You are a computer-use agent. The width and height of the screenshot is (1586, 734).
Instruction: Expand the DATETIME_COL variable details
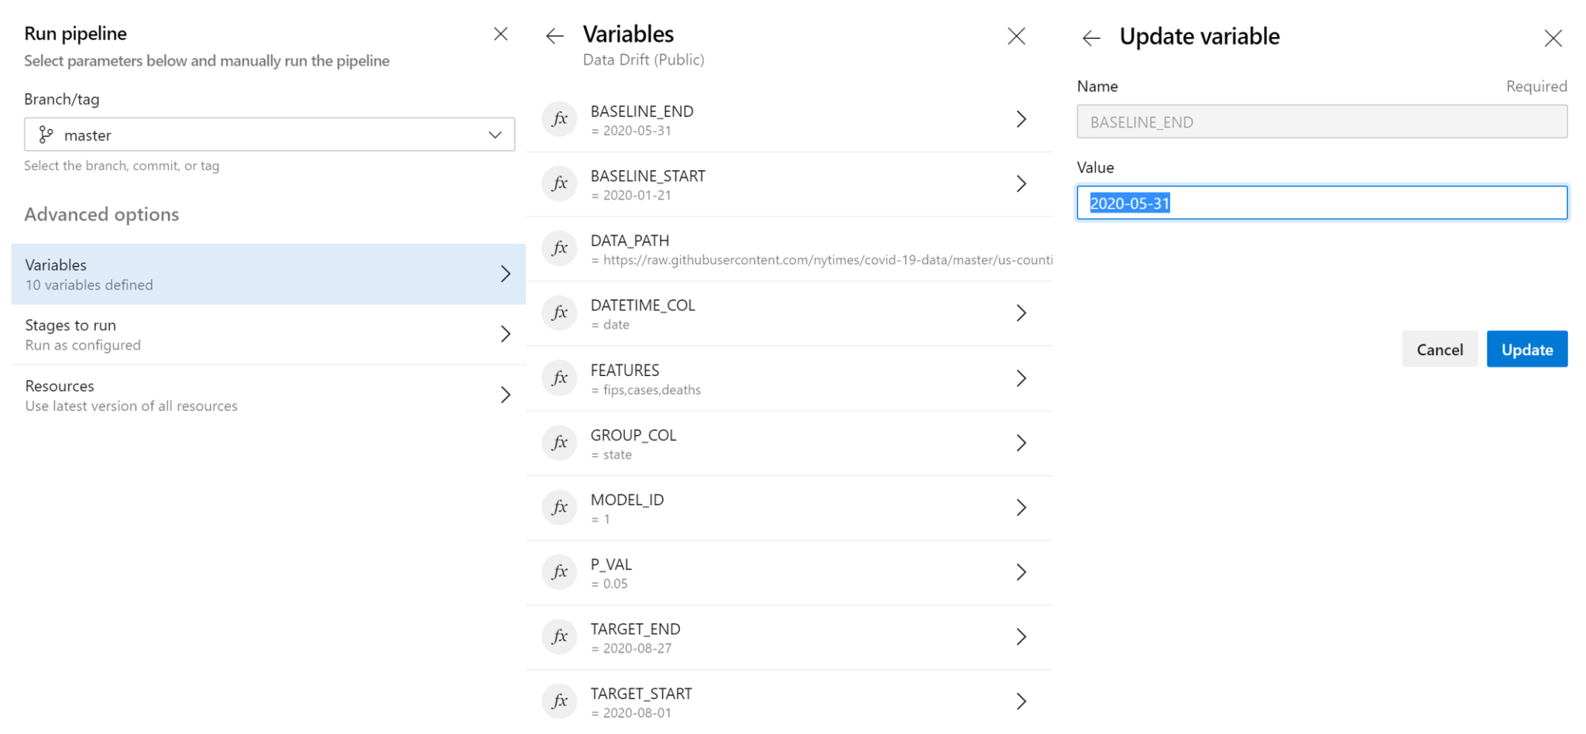pyautogui.click(x=1021, y=313)
